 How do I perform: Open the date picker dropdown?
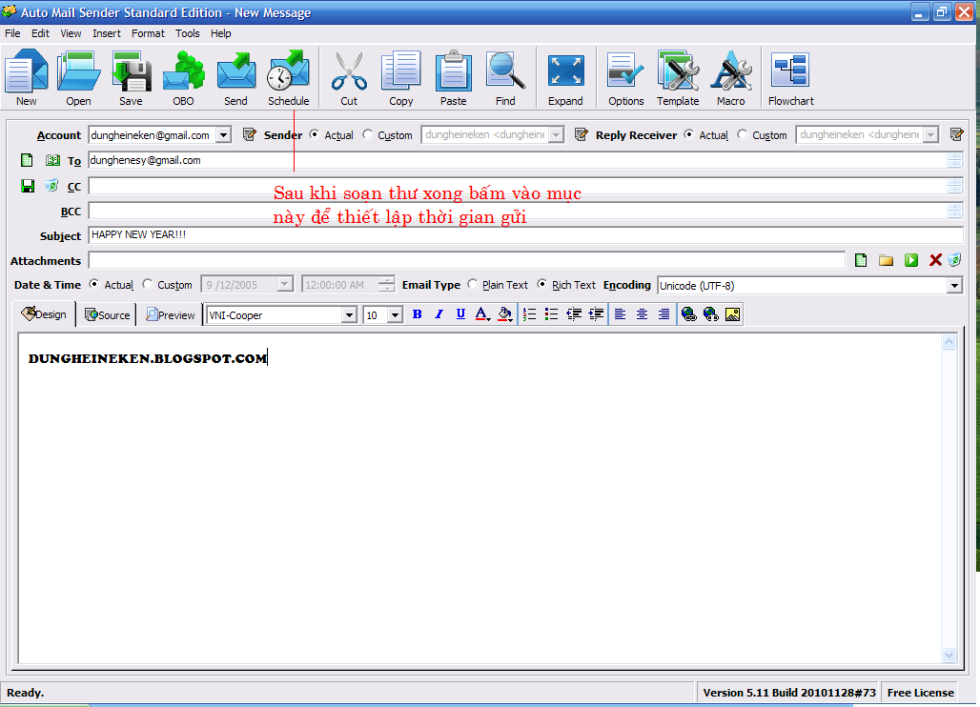coord(284,284)
